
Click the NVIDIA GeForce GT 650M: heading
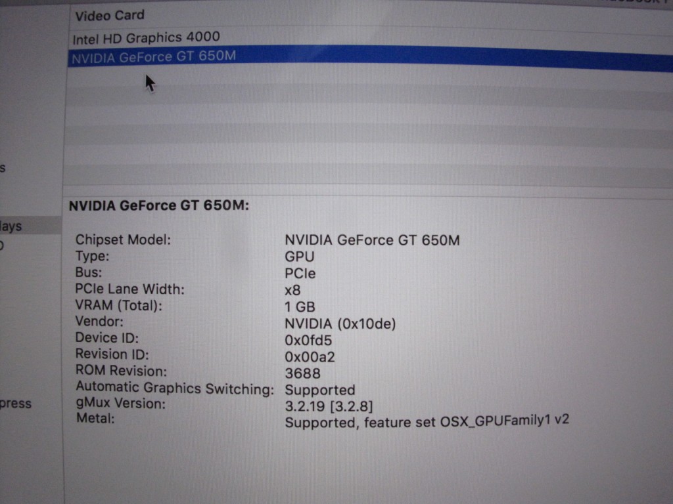[x=159, y=205]
